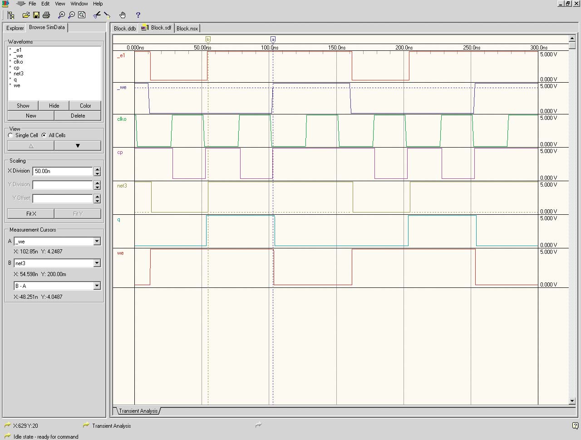Click the Fit X button

tap(31, 214)
